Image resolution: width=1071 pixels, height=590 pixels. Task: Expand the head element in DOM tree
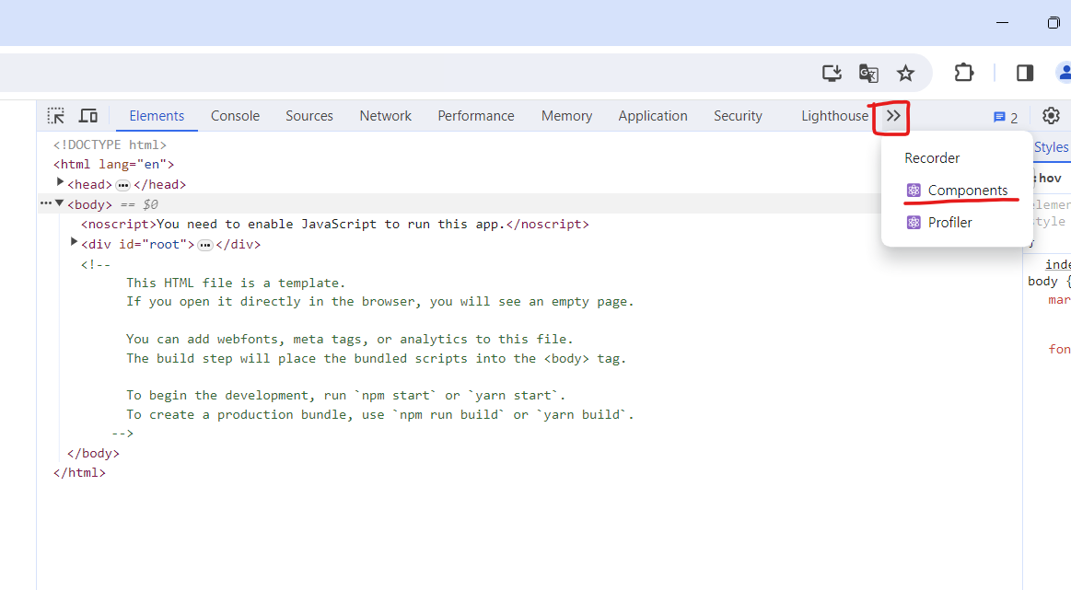click(x=61, y=183)
